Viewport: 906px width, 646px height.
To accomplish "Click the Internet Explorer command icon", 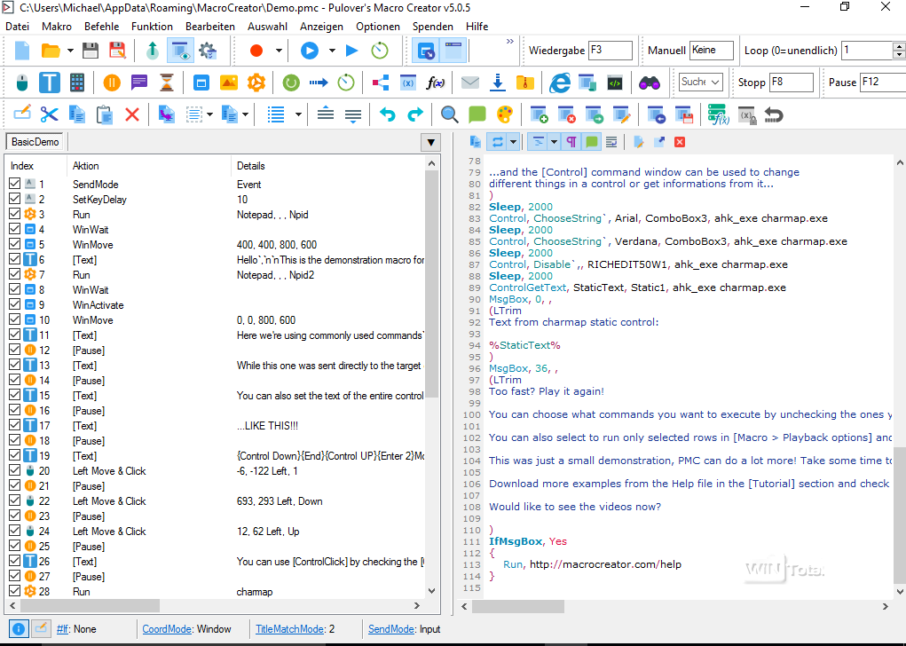I will coord(559,83).
